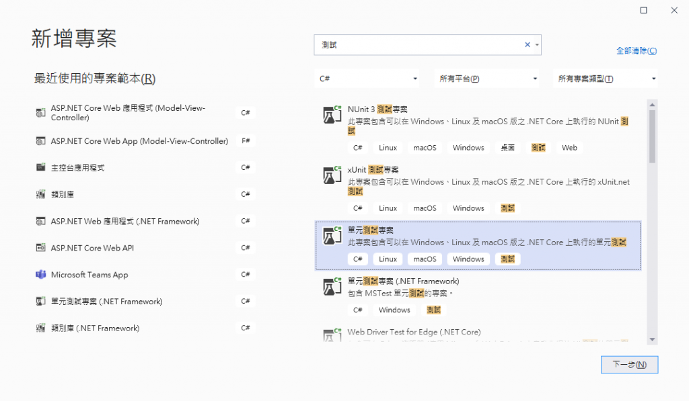Click the 類別庫 C# recent template icon
The width and height of the screenshot is (689, 401).
click(40, 194)
